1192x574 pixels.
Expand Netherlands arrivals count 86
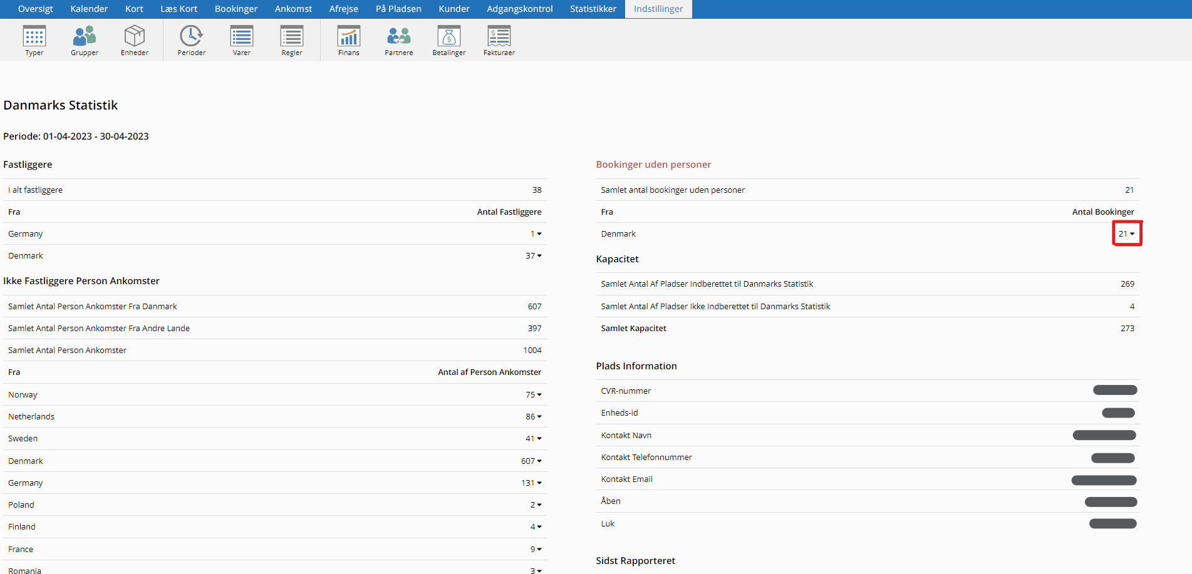point(534,417)
